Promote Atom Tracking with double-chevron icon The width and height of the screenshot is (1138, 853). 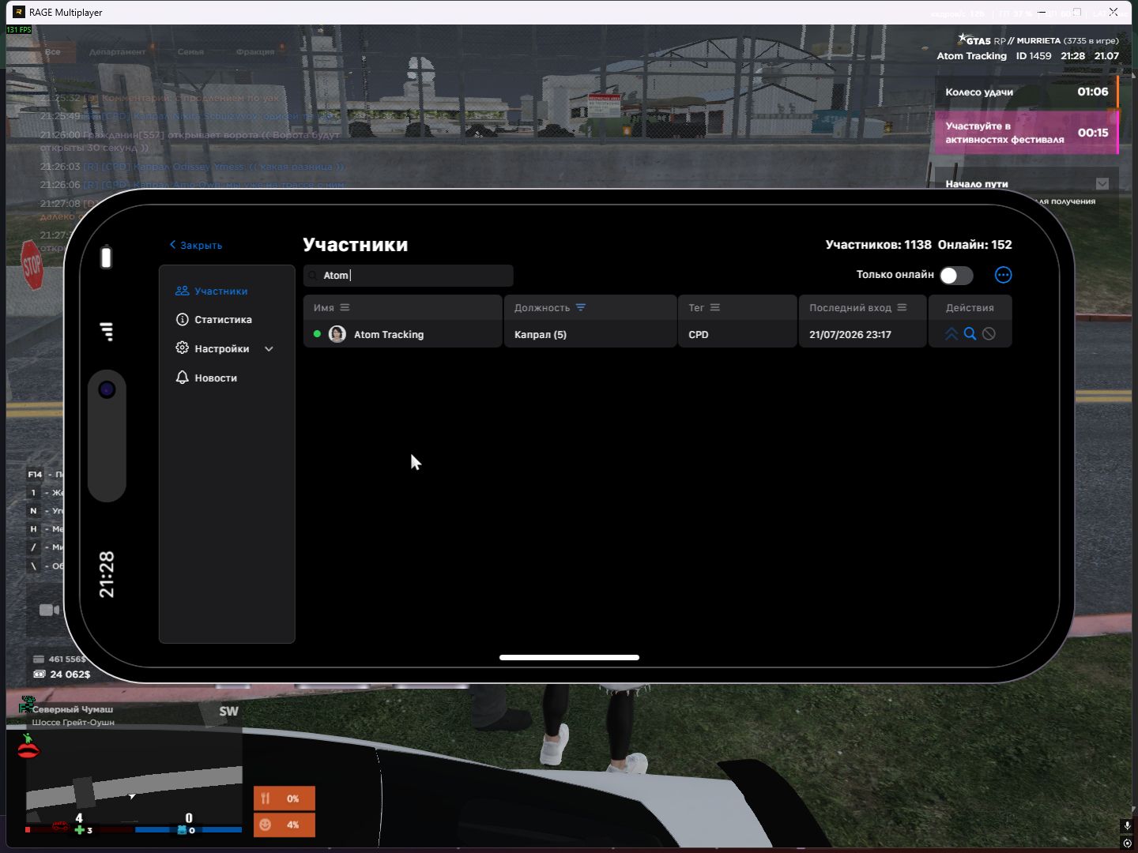951,334
